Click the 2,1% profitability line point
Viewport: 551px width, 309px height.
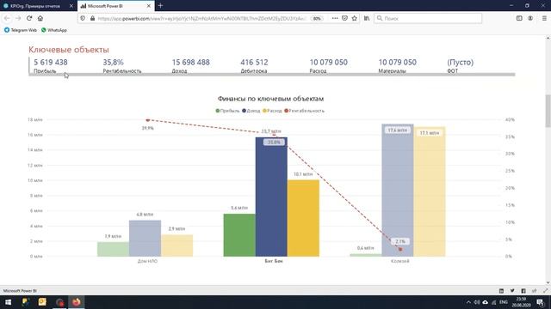(x=400, y=249)
